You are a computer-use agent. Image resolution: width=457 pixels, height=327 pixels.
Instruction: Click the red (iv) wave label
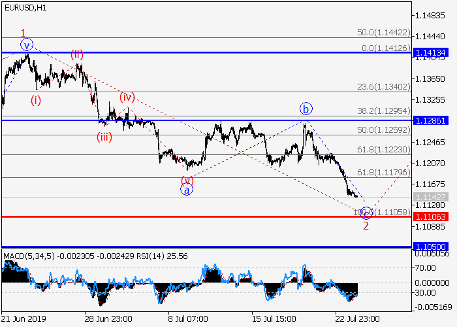click(x=127, y=97)
